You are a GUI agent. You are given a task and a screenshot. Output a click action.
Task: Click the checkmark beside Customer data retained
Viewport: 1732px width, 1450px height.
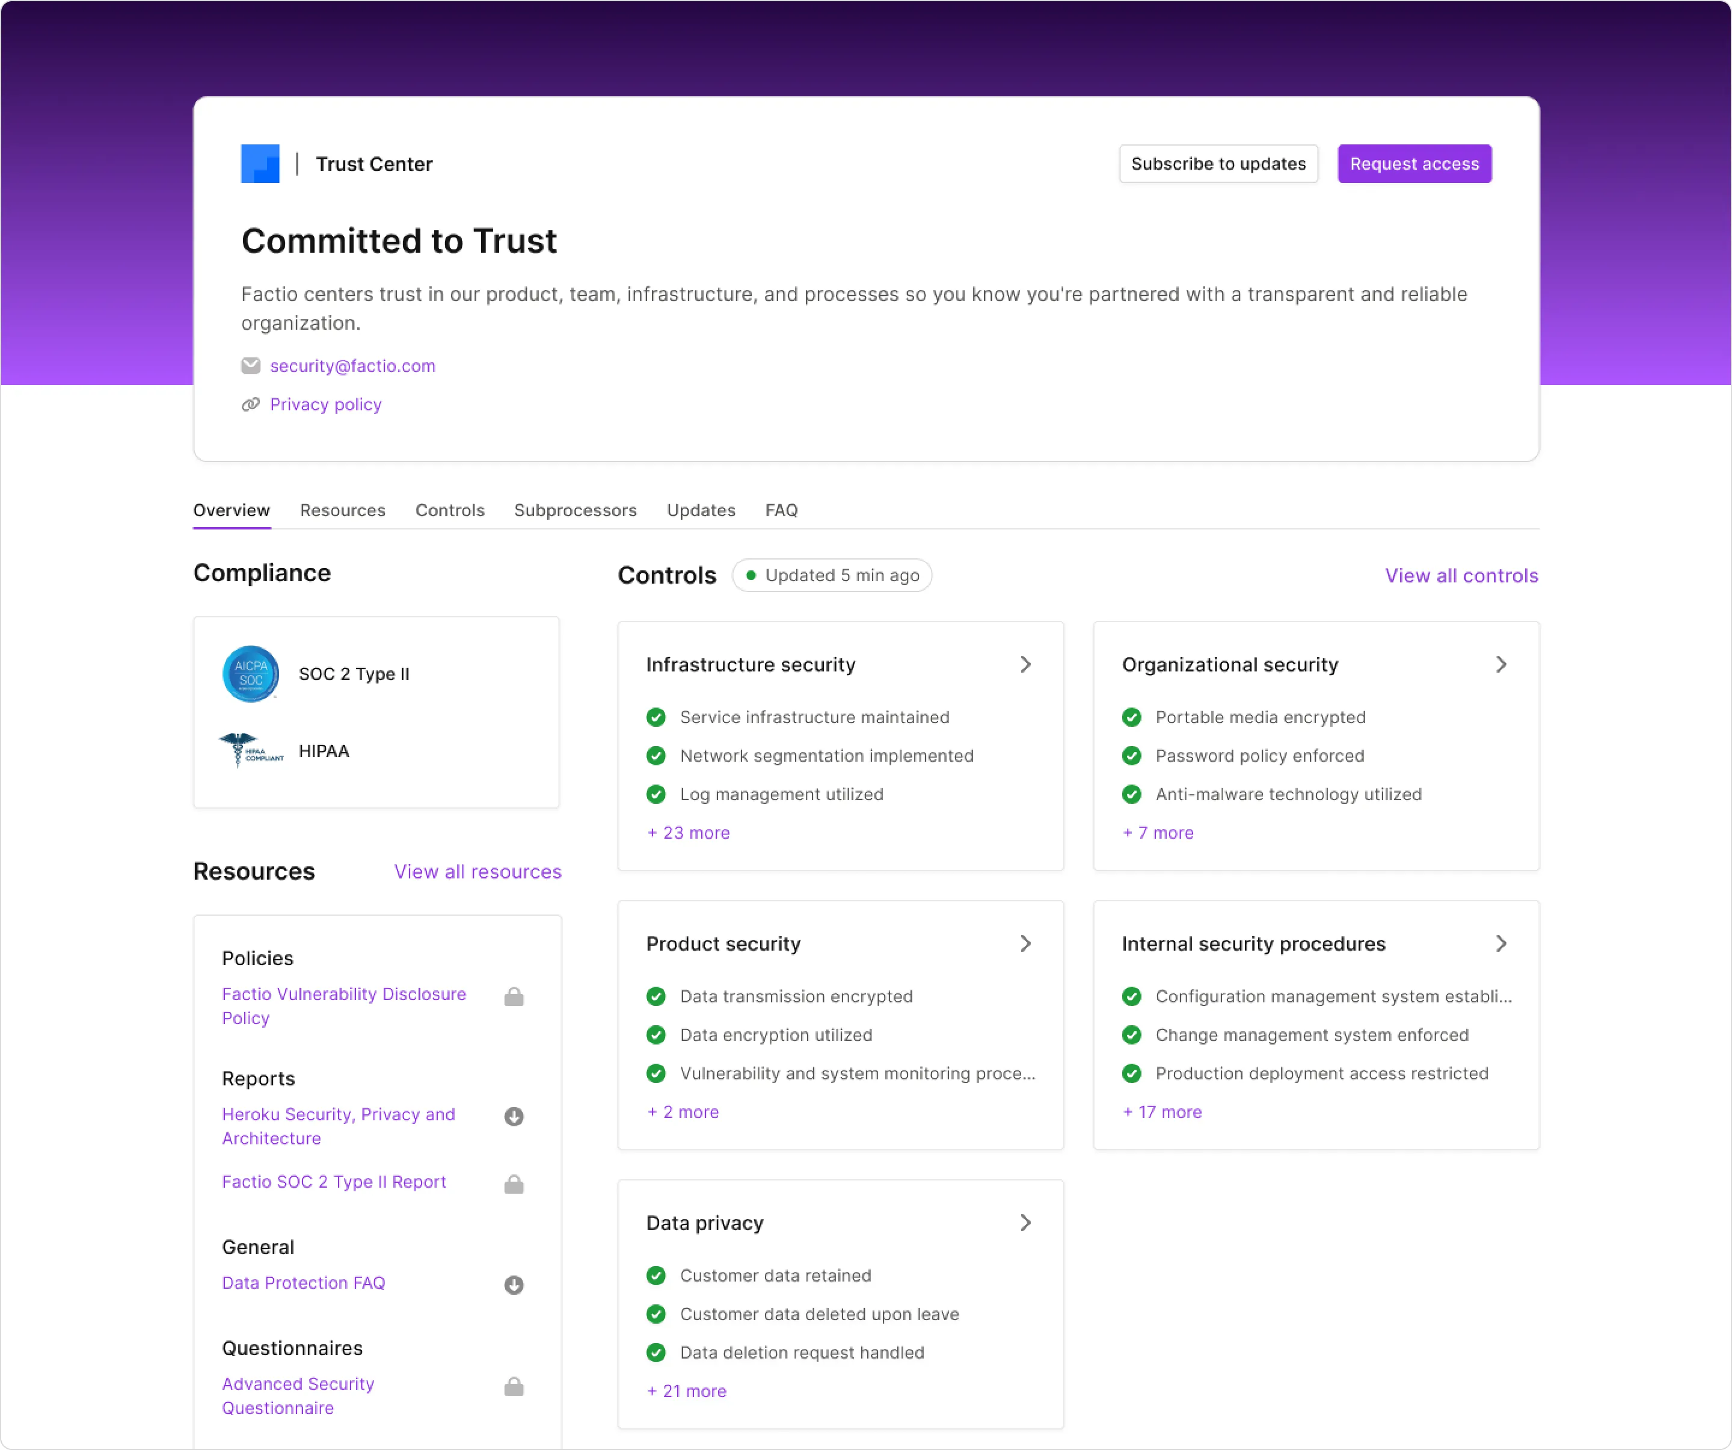(x=656, y=1275)
